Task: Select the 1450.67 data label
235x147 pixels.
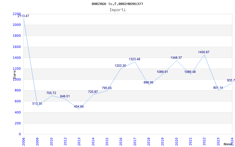Action: pyautogui.click(x=204, y=52)
